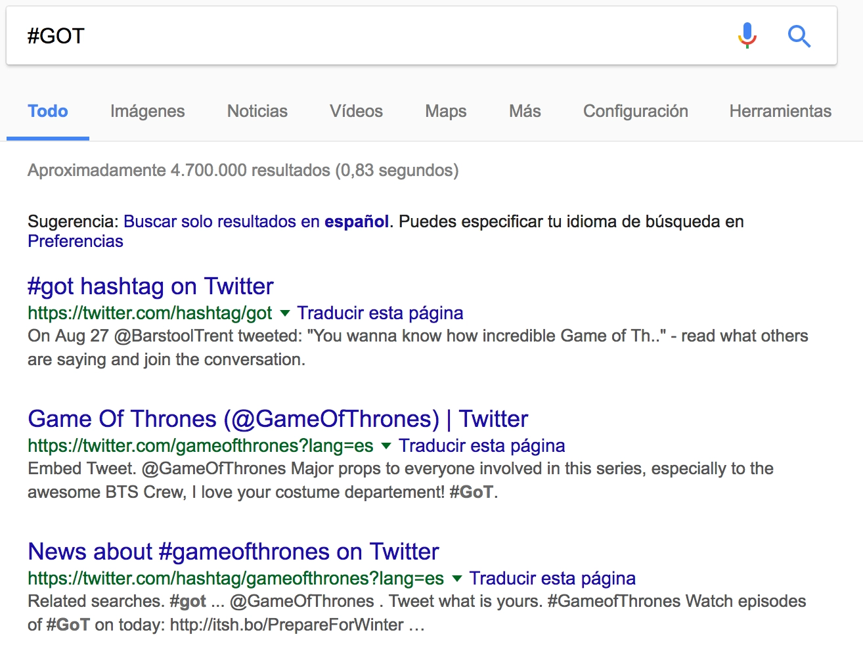Viewport: 863px width, 666px height.
Task: Go to the Maps tab
Action: pyautogui.click(x=445, y=111)
